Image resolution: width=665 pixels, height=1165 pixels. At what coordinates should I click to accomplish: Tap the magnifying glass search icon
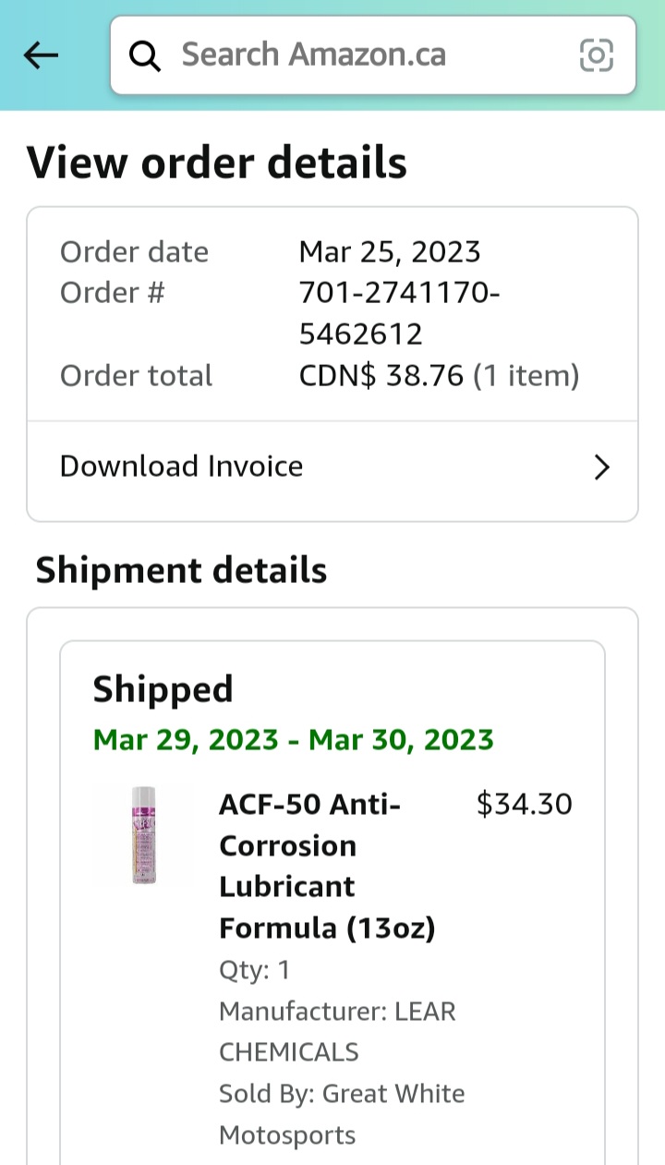[x=145, y=55]
